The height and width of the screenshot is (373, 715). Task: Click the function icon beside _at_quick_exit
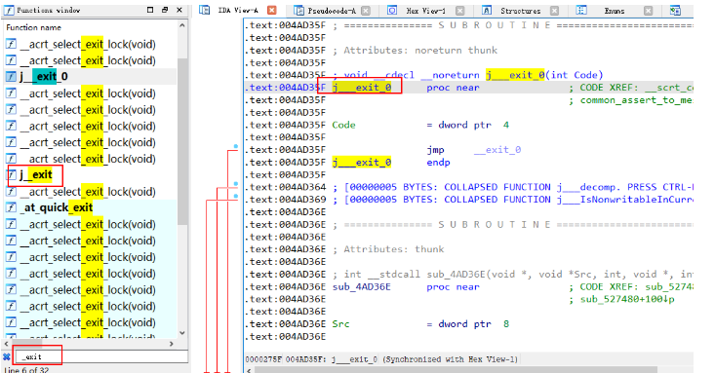pos(11,207)
